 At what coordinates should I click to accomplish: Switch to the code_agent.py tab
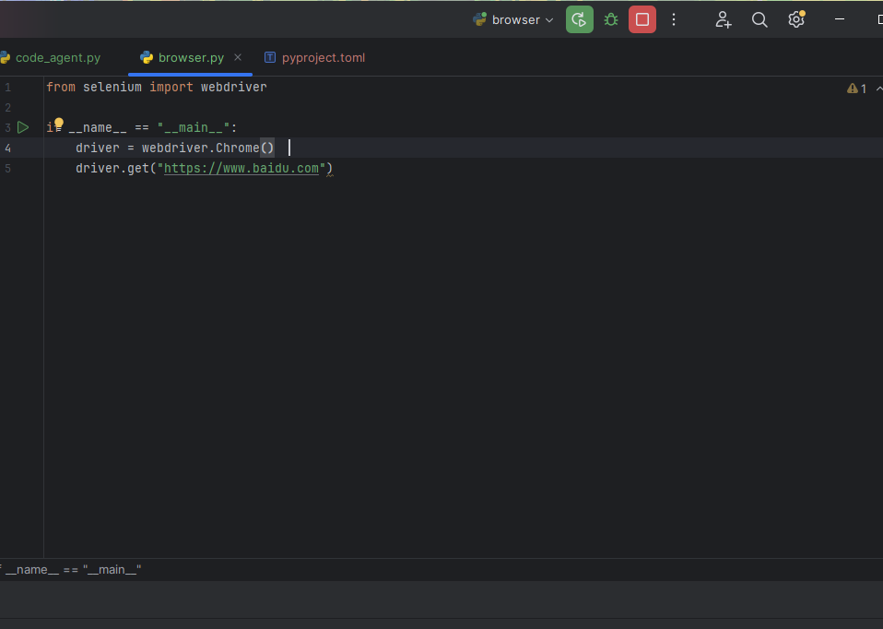click(x=55, y=57)
